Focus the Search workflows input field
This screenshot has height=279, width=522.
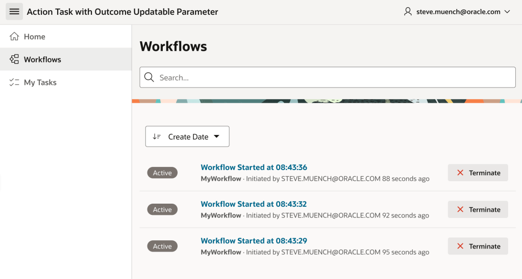coord(332,77)
